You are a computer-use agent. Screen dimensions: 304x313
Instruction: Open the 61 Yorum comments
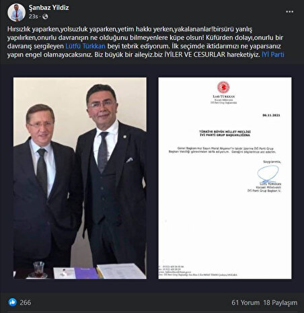pyautogui.click(x=245, y=302)
